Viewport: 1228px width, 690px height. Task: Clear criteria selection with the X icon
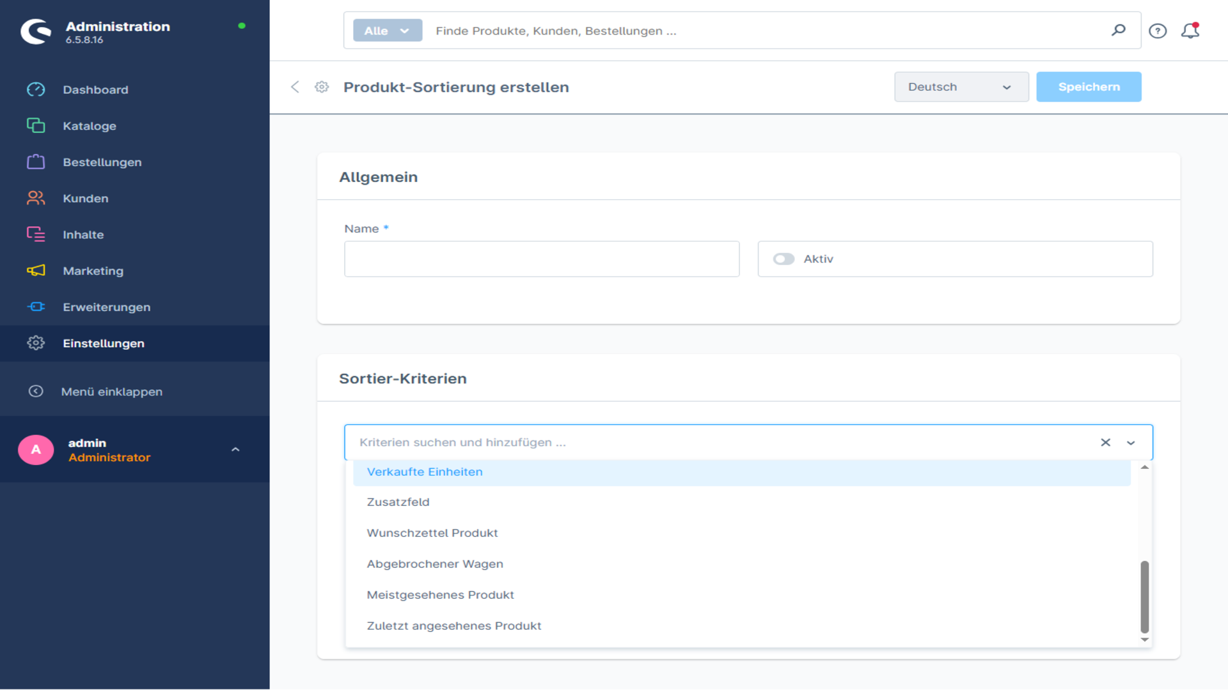(x=1105, y=442)
